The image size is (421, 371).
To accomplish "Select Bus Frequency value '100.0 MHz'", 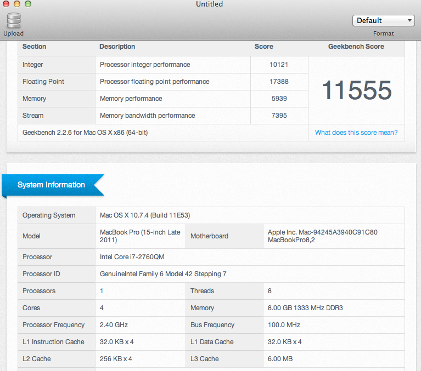I will (284, 325).
